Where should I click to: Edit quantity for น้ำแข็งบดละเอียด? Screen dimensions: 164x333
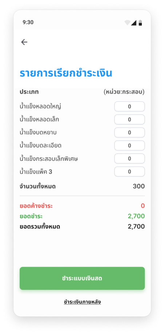[129, 146]
